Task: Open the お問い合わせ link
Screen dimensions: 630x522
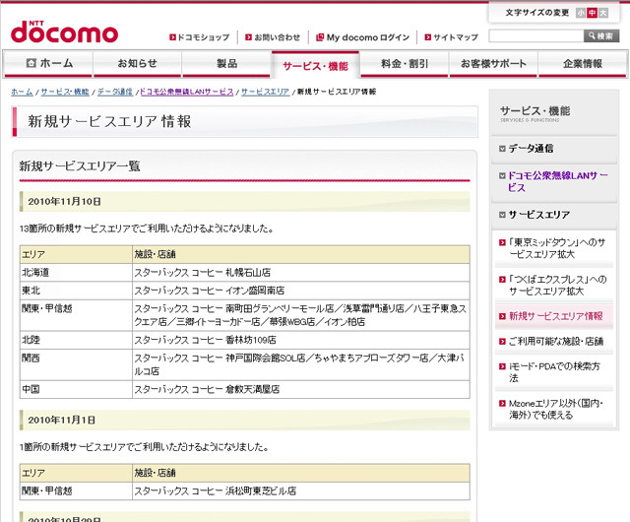Action: [x=278, y=37]
